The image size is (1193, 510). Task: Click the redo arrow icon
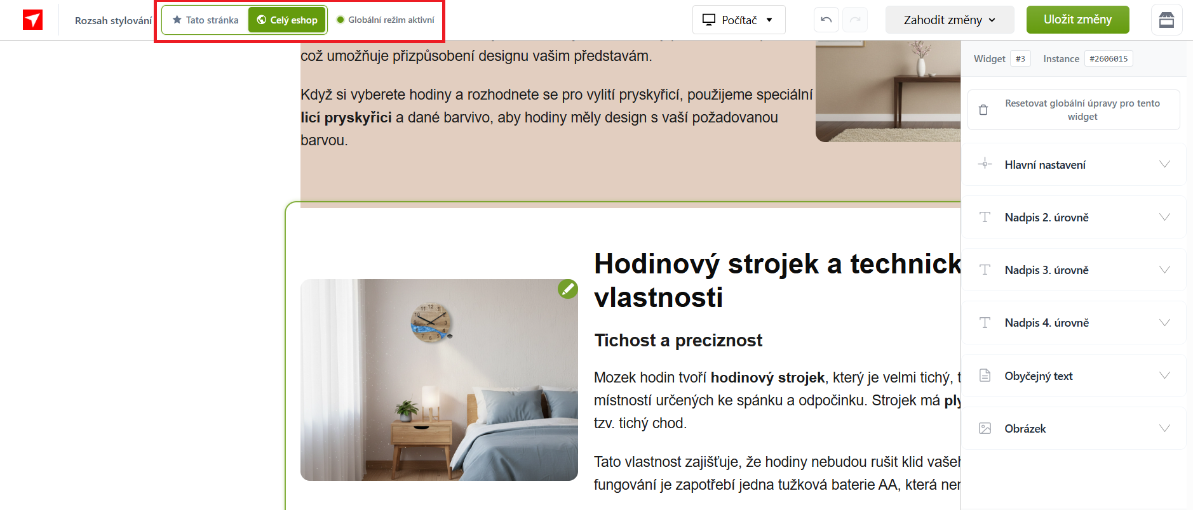coord(855,20)
